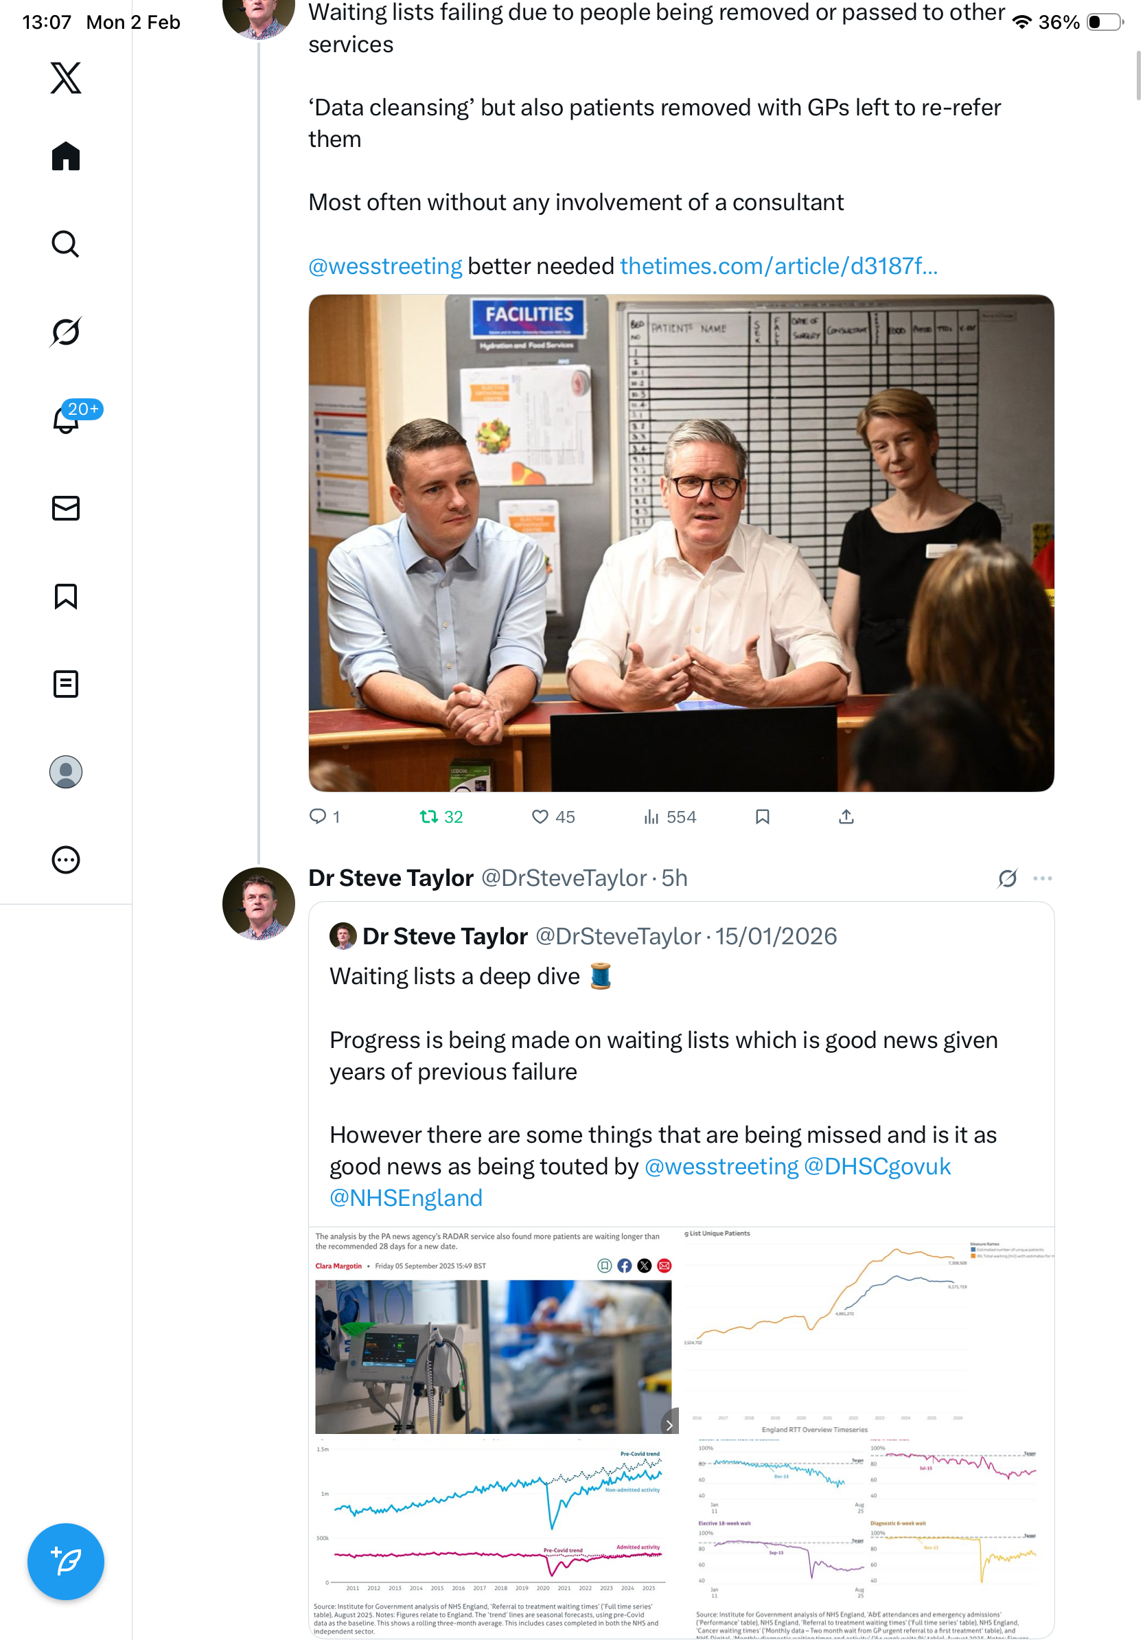Like the post with 45 likes
1145x1640 pixels.
click(x=540, y=817)
